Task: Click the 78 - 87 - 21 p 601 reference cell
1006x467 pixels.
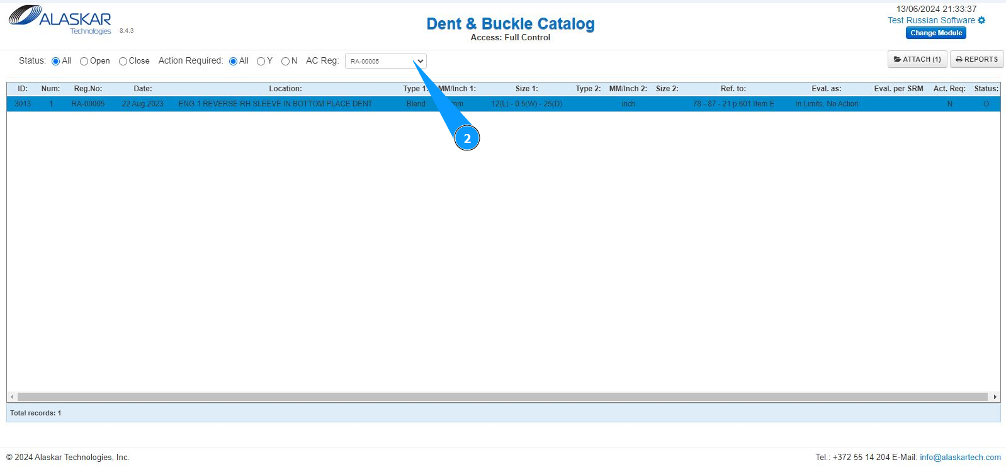Action: tap(733, 104)
